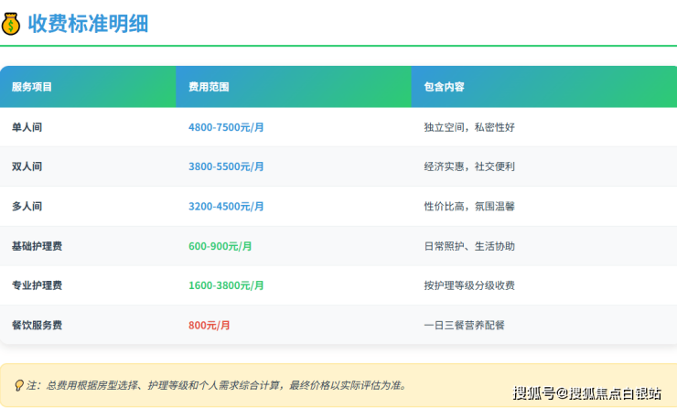Click the 3200-4500元/月 price

(226, 207)
